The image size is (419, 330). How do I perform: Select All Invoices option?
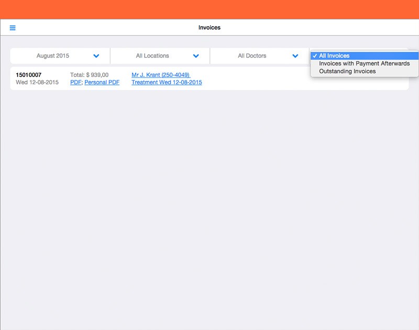pos(365,56)
